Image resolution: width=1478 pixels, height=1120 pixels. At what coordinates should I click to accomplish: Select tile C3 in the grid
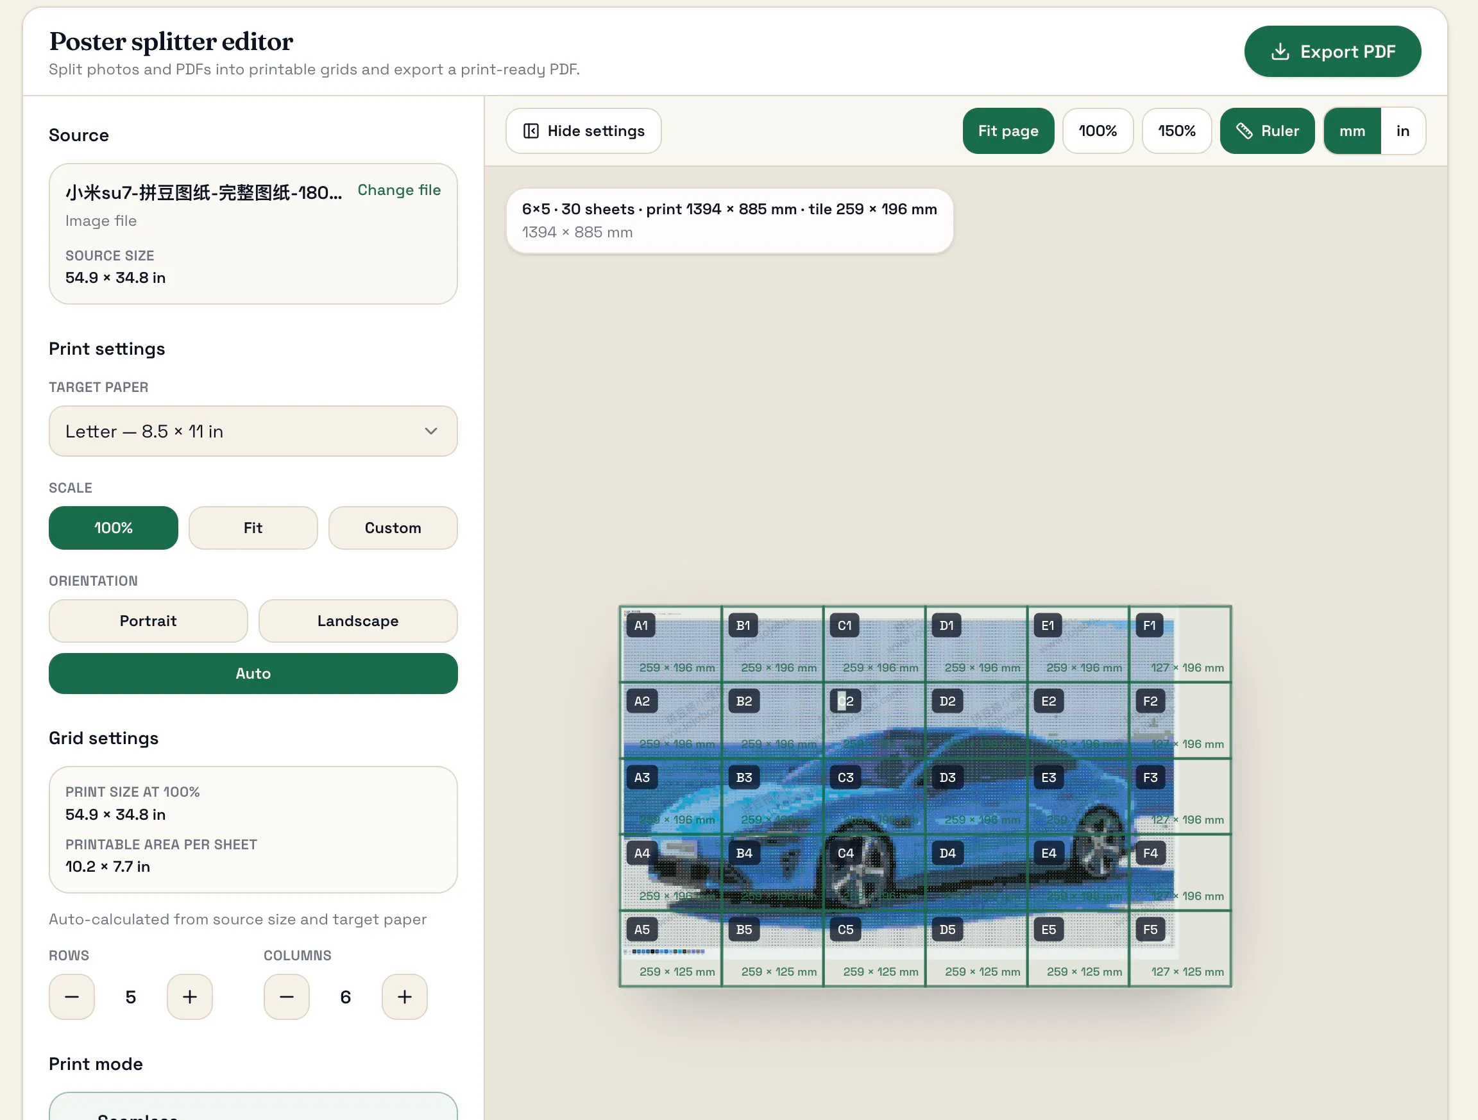click(x=874, y=797)
